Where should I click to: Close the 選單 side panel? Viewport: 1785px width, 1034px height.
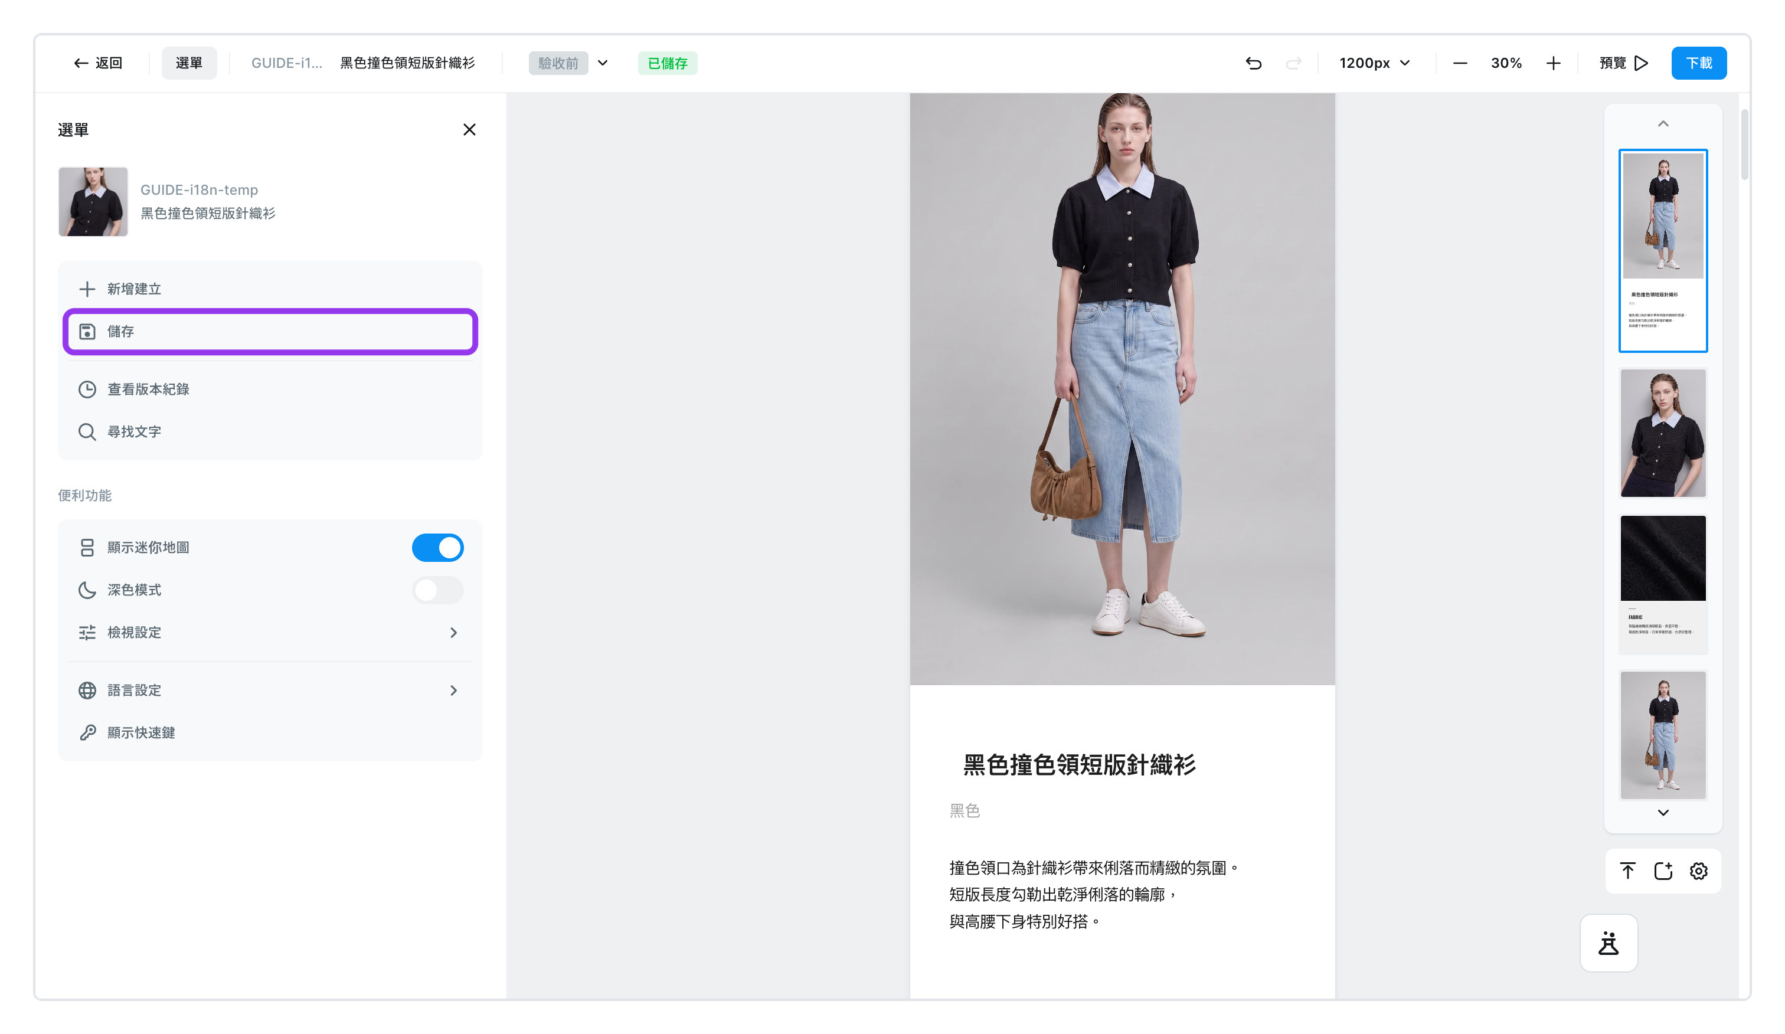[469, 130]
